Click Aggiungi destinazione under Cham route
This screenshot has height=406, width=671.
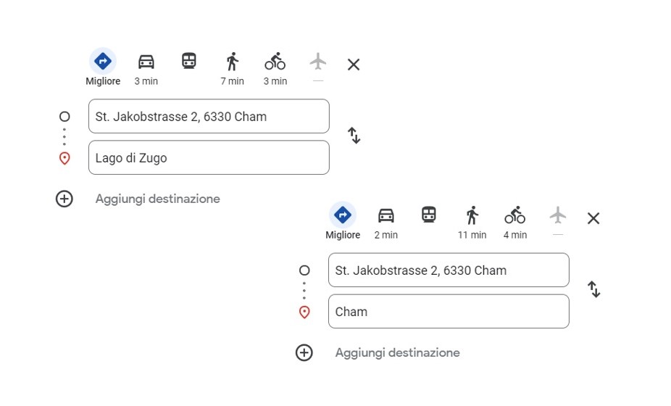pyautogui.click(x=397, y=352)
